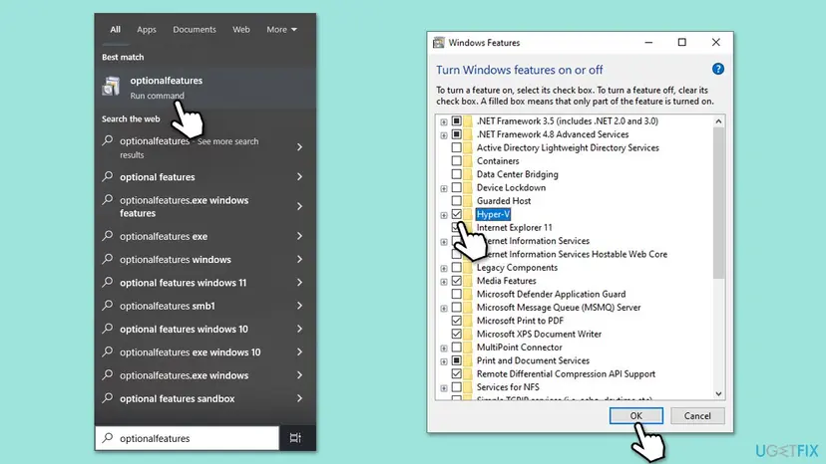Enable Data Center Bridging checkbox
Screen dimensions: 826x464
(456, 174)
